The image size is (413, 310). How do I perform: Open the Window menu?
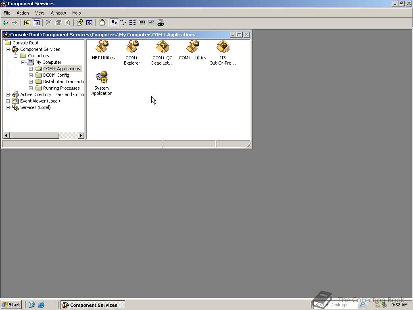pyautogui.click(x=58, y=13)
